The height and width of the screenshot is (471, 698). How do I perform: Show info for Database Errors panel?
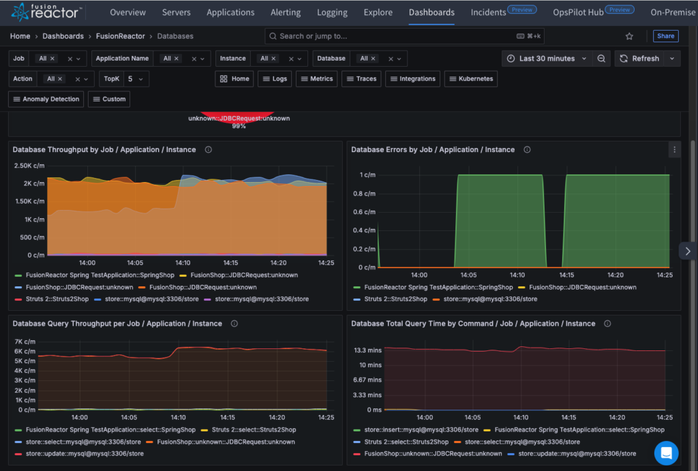527,149
